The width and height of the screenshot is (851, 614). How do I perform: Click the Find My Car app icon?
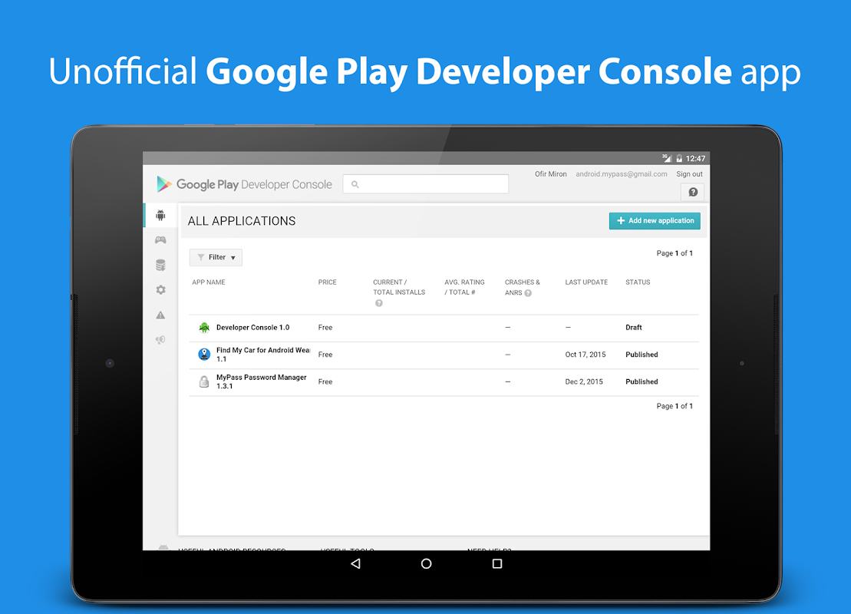[x=204, y=355]
